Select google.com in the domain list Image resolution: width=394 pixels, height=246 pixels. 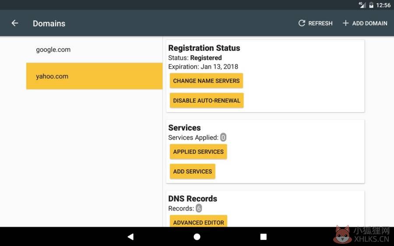pyautogui.click(x=94, y=50)
